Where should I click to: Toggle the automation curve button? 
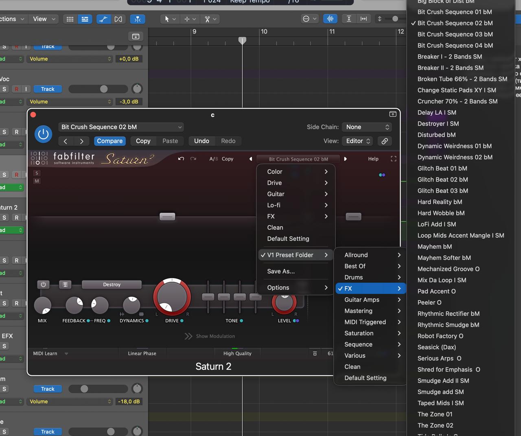103,19
